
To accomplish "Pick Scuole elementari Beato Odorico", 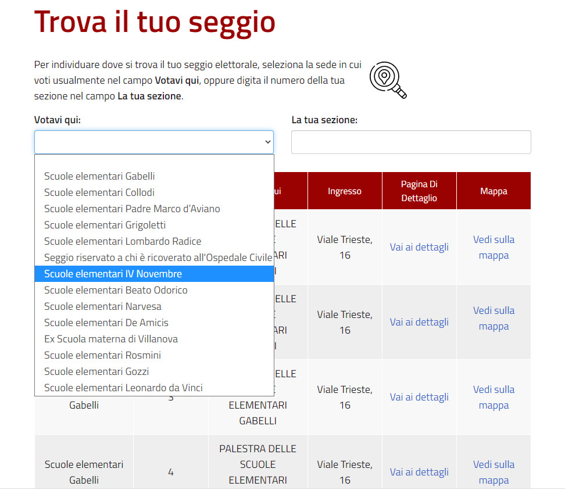I will pos(154,290).
